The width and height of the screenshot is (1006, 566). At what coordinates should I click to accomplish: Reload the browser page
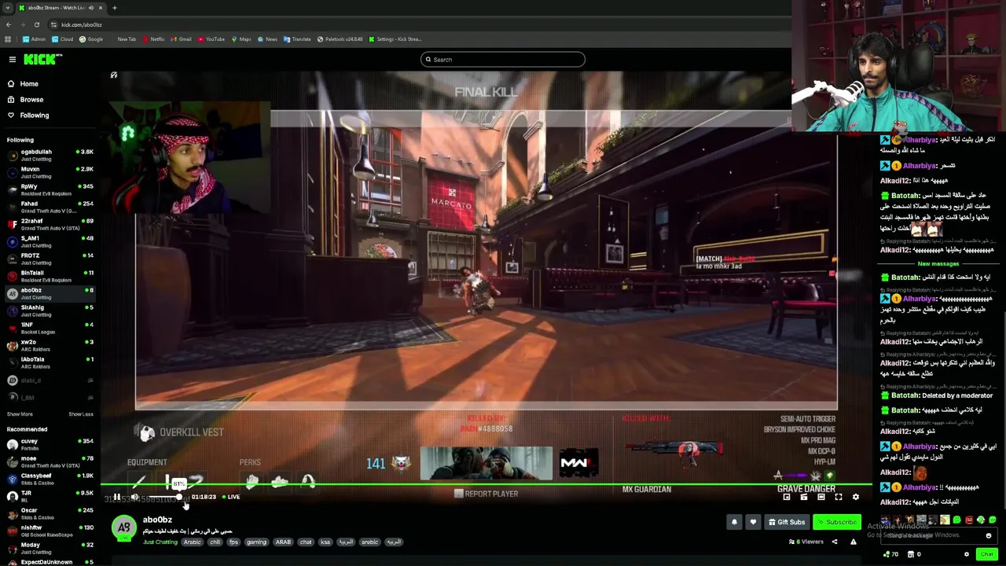[x=36, y=24]
